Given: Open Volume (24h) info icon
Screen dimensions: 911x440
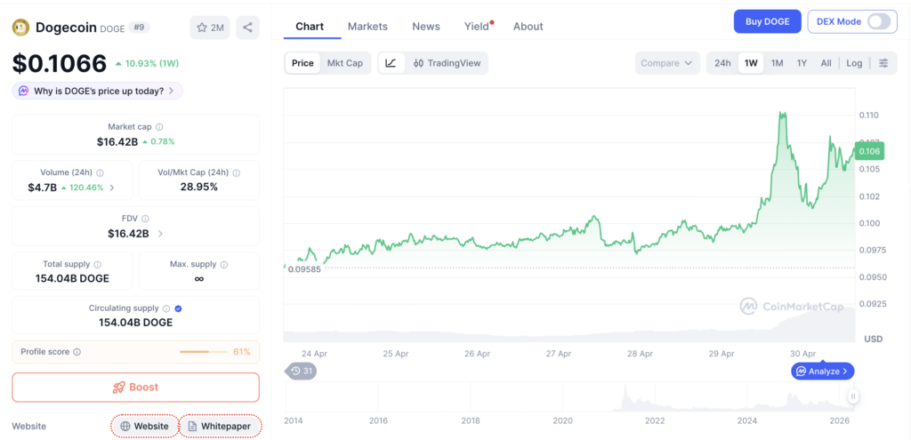Looking at the screenshot, I should (x=100, y=173).
